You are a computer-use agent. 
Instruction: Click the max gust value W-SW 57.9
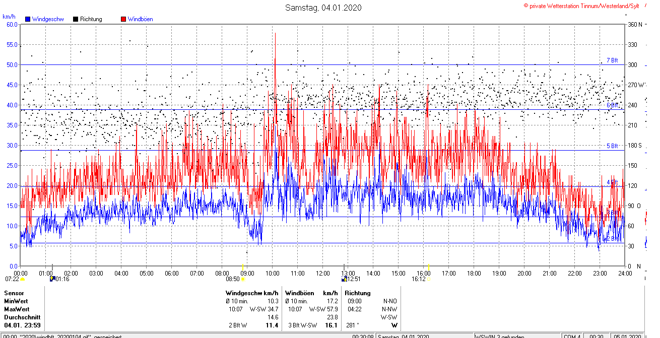pyautogui.click(x=323, y=309)
